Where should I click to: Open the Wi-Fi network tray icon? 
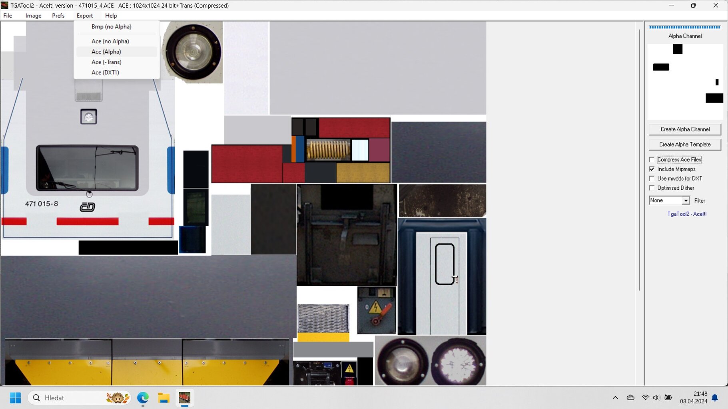(645, 397)
